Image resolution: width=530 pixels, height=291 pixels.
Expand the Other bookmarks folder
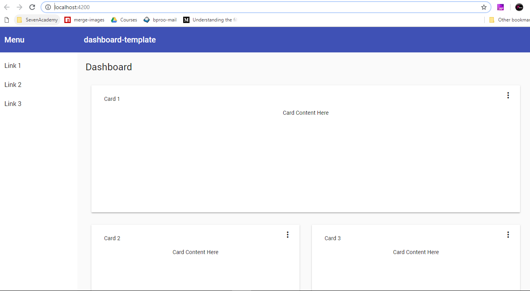coord(509,20)
